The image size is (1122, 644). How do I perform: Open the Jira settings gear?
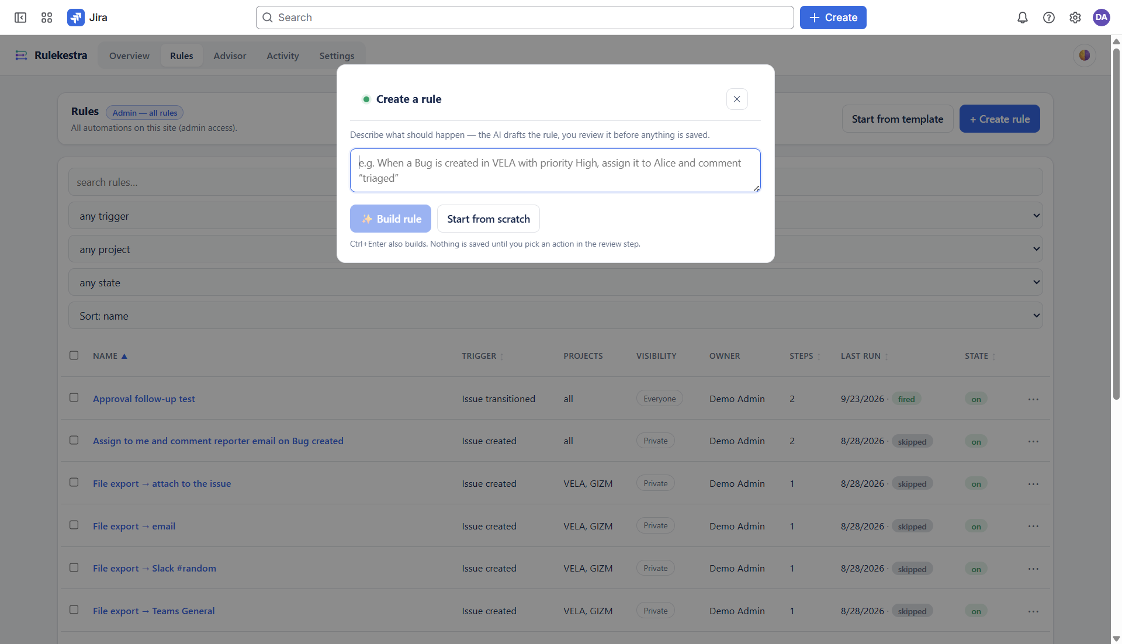pyautogui.click(x=1075, y=18)
